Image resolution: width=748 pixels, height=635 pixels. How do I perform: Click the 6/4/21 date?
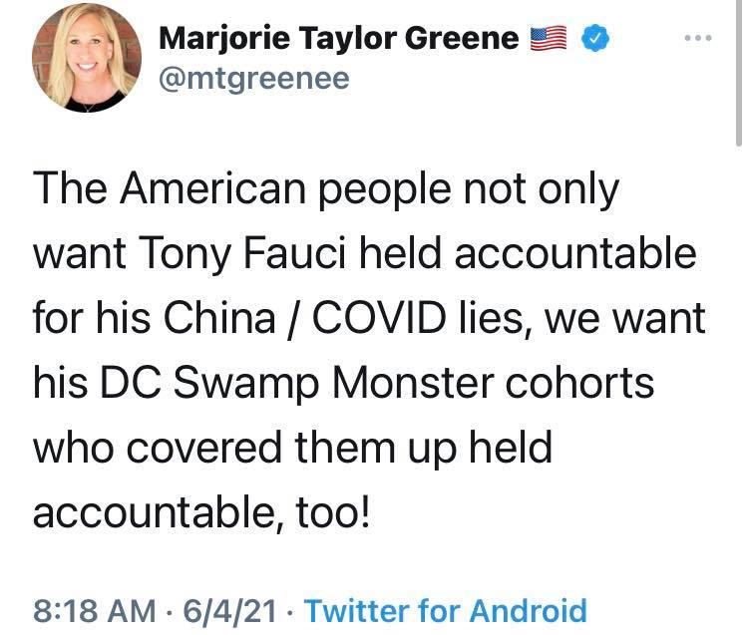coord(229,608)
